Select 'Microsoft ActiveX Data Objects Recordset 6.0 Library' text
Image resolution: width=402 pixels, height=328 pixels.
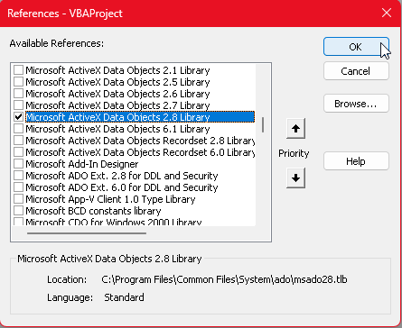tap(140, 152)
